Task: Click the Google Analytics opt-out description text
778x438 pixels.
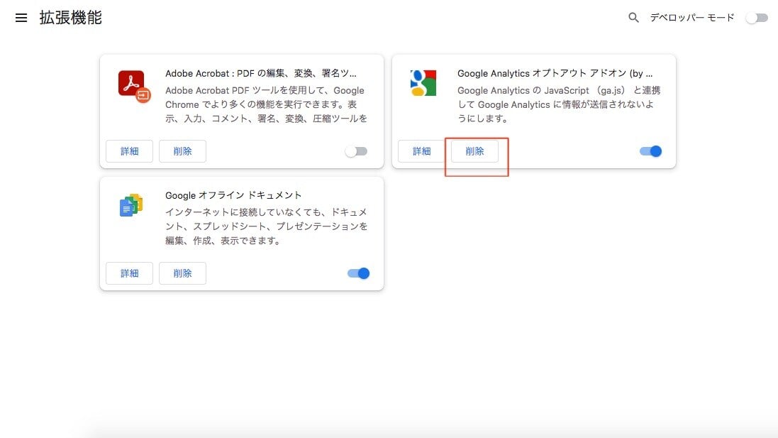Action: (559, 104)
